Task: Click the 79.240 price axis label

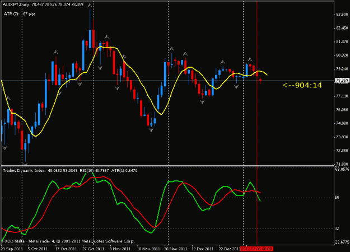Action: 342,69
